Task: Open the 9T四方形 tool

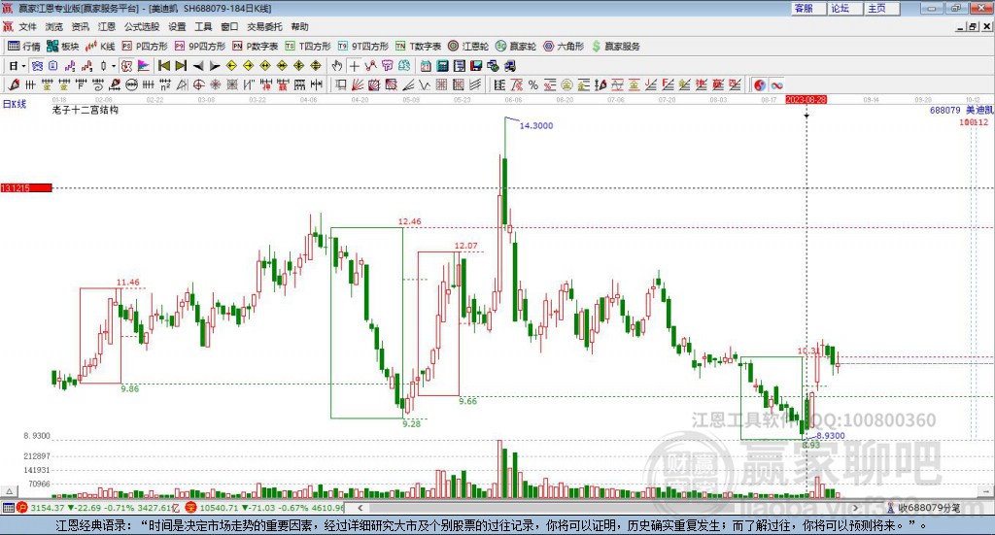Action: click(x=363, y=47)
